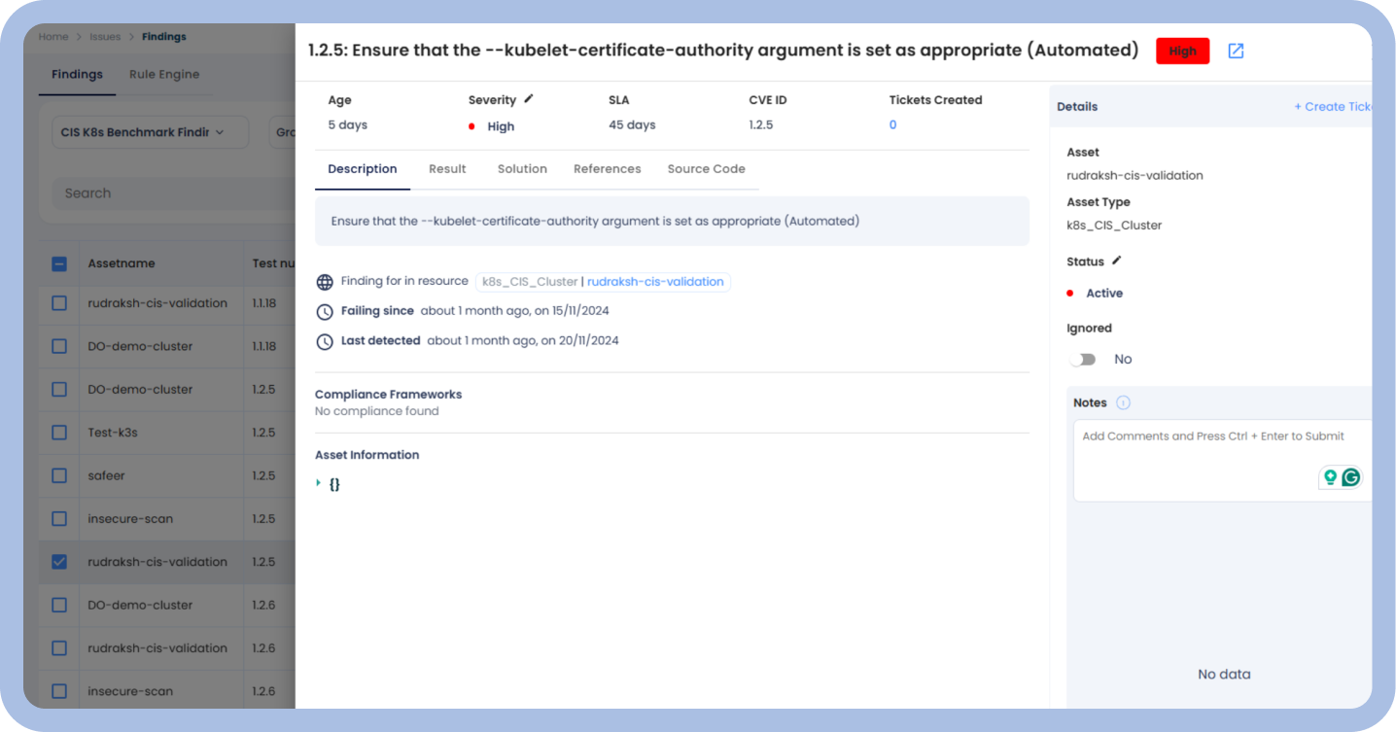This screenshot has width=1396, height=732.
Task: Click the Details panel heading
Action: (x=1077, y=107)
